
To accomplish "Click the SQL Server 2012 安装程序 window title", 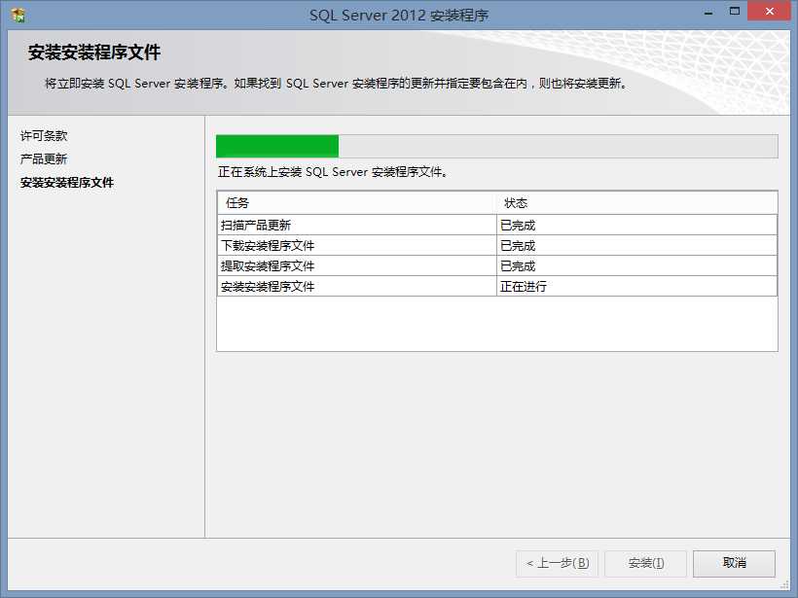I will 399,16.
